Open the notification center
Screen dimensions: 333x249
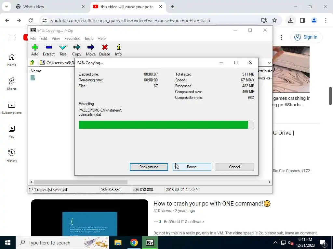(x=323, y=243)
